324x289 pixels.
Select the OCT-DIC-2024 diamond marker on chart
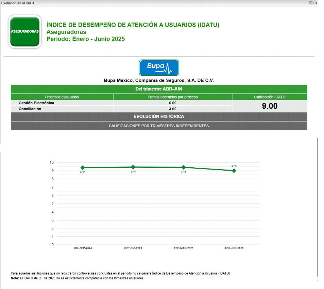pos(133,167)
